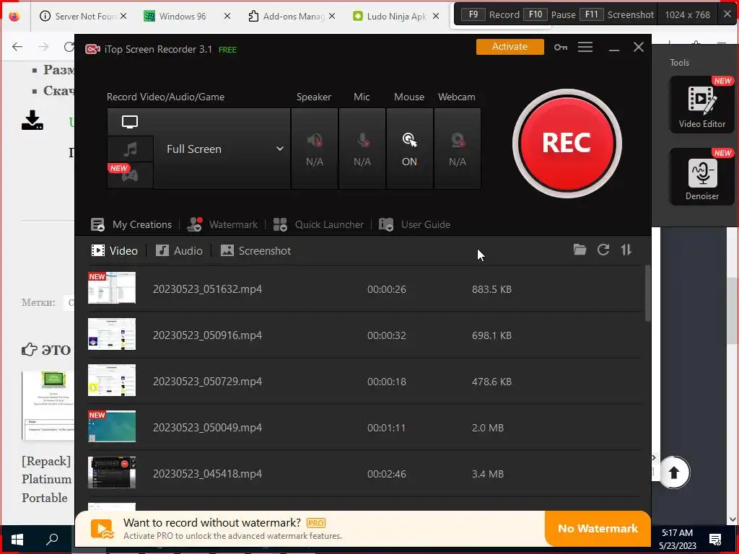This screenshot has height=554, width=739.
Task: Click the watermark promo play icon
Action: pos(102,529)
